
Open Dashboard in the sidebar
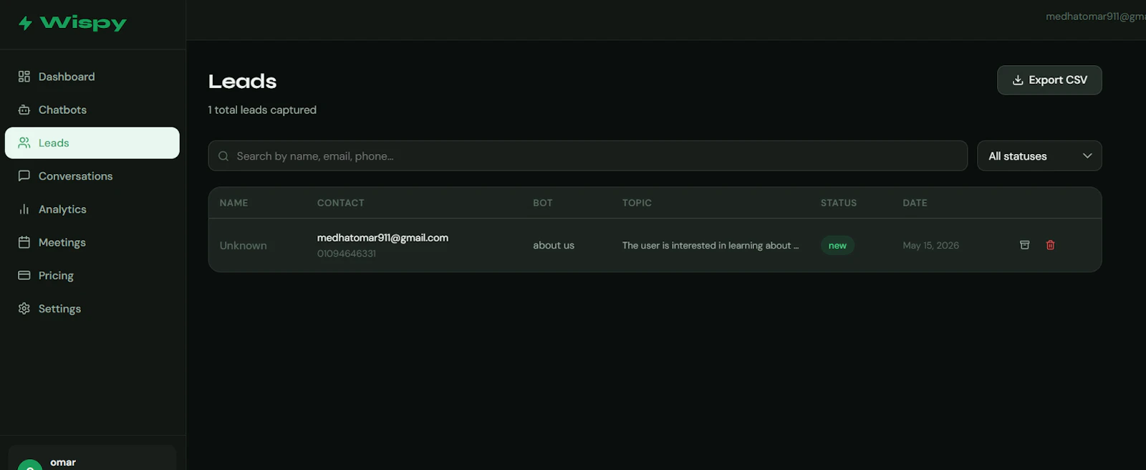(x=92, y=77)
